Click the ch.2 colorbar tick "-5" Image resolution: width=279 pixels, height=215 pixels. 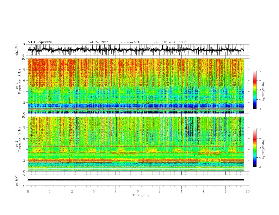pos(260,148)
